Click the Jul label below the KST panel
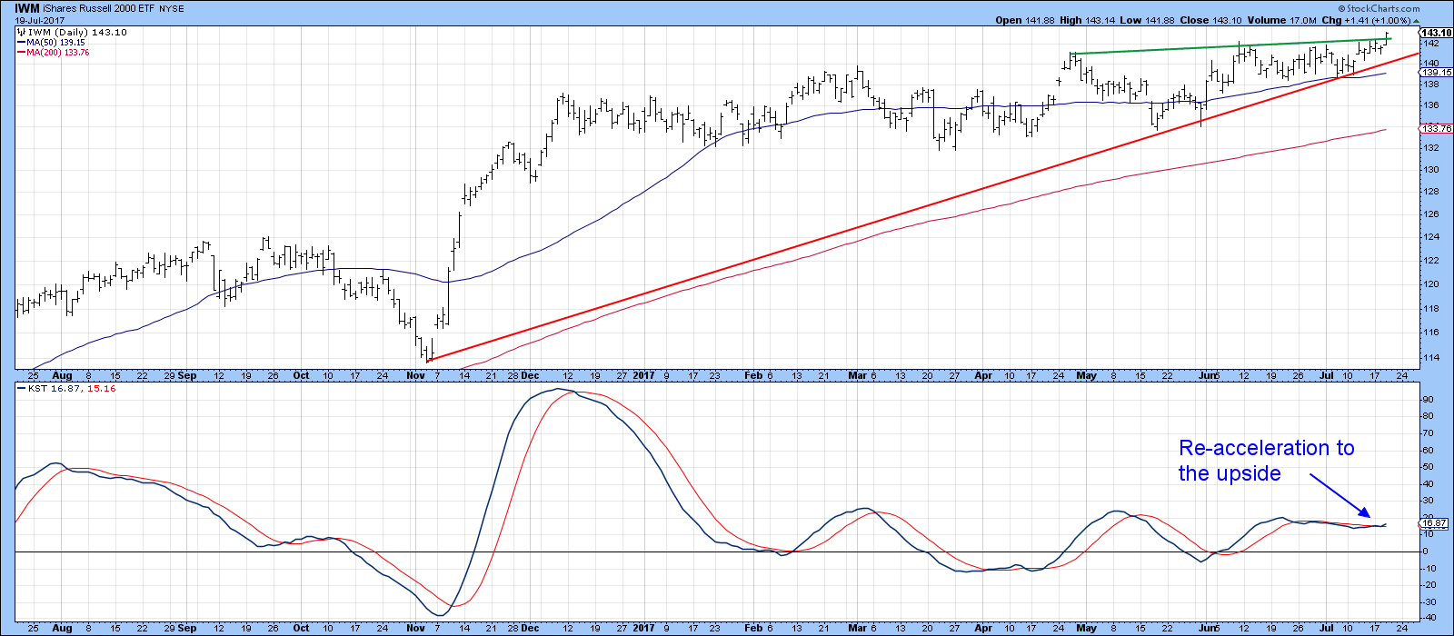The height and width of the screenshot is (636, 1454). tap(1326, 628)
